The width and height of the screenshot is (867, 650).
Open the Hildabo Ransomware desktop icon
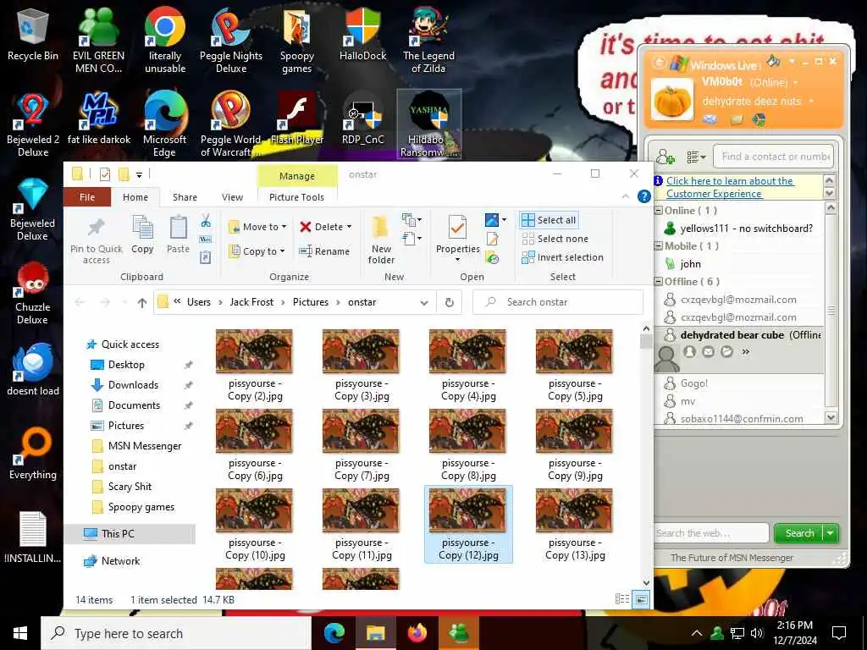[x=428, y=125]
